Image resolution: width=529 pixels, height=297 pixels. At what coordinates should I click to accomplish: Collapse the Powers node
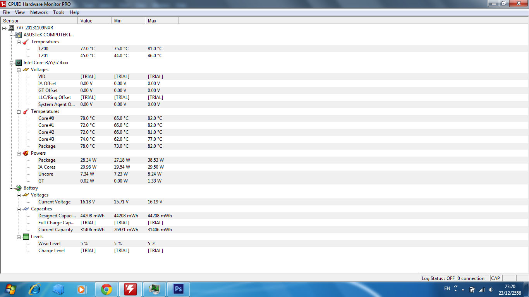[19, 153]
